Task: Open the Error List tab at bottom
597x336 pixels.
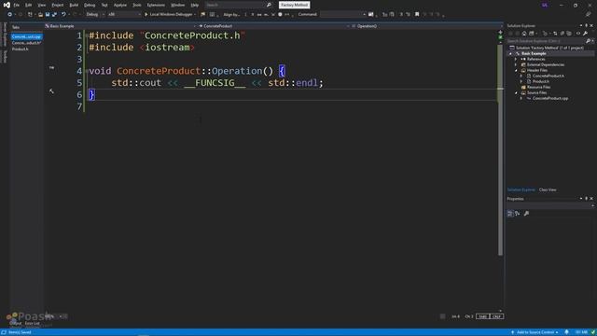Action: tap(33, 324)
